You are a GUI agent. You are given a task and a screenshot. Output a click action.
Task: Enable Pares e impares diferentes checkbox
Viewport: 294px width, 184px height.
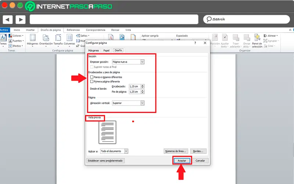92,77
